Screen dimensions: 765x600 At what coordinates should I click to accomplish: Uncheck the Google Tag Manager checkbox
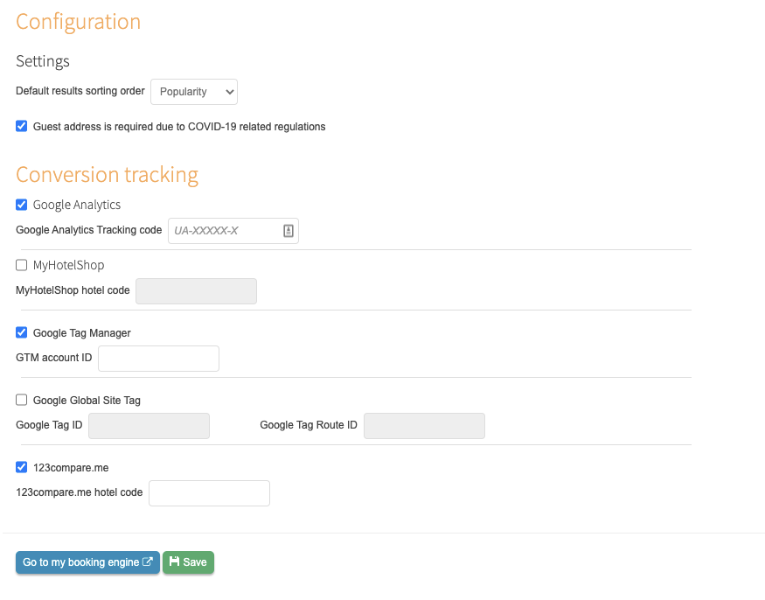click(x=22, y=332)
